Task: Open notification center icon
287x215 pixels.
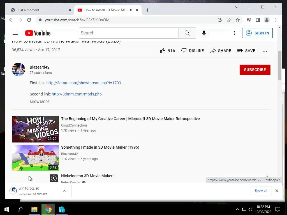Action: pyautogui.click(x=278, y=209)
